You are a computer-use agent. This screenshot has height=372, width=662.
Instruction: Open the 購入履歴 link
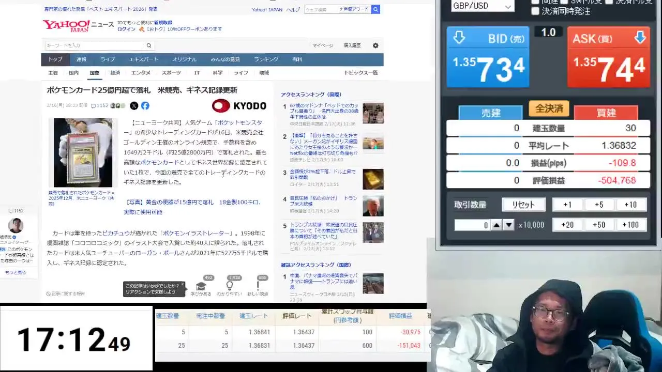coord(352,45)
